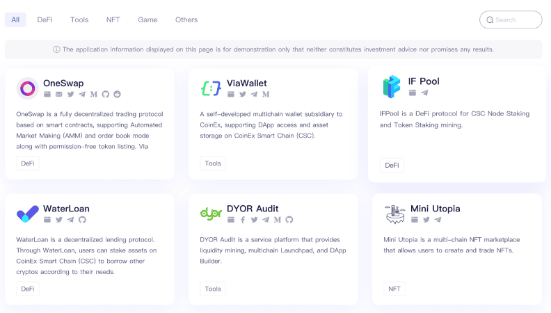The image size is (551, 313).
Task: Click 'A self-developed multichain wallet' description
Action: [x=271, y=125]
